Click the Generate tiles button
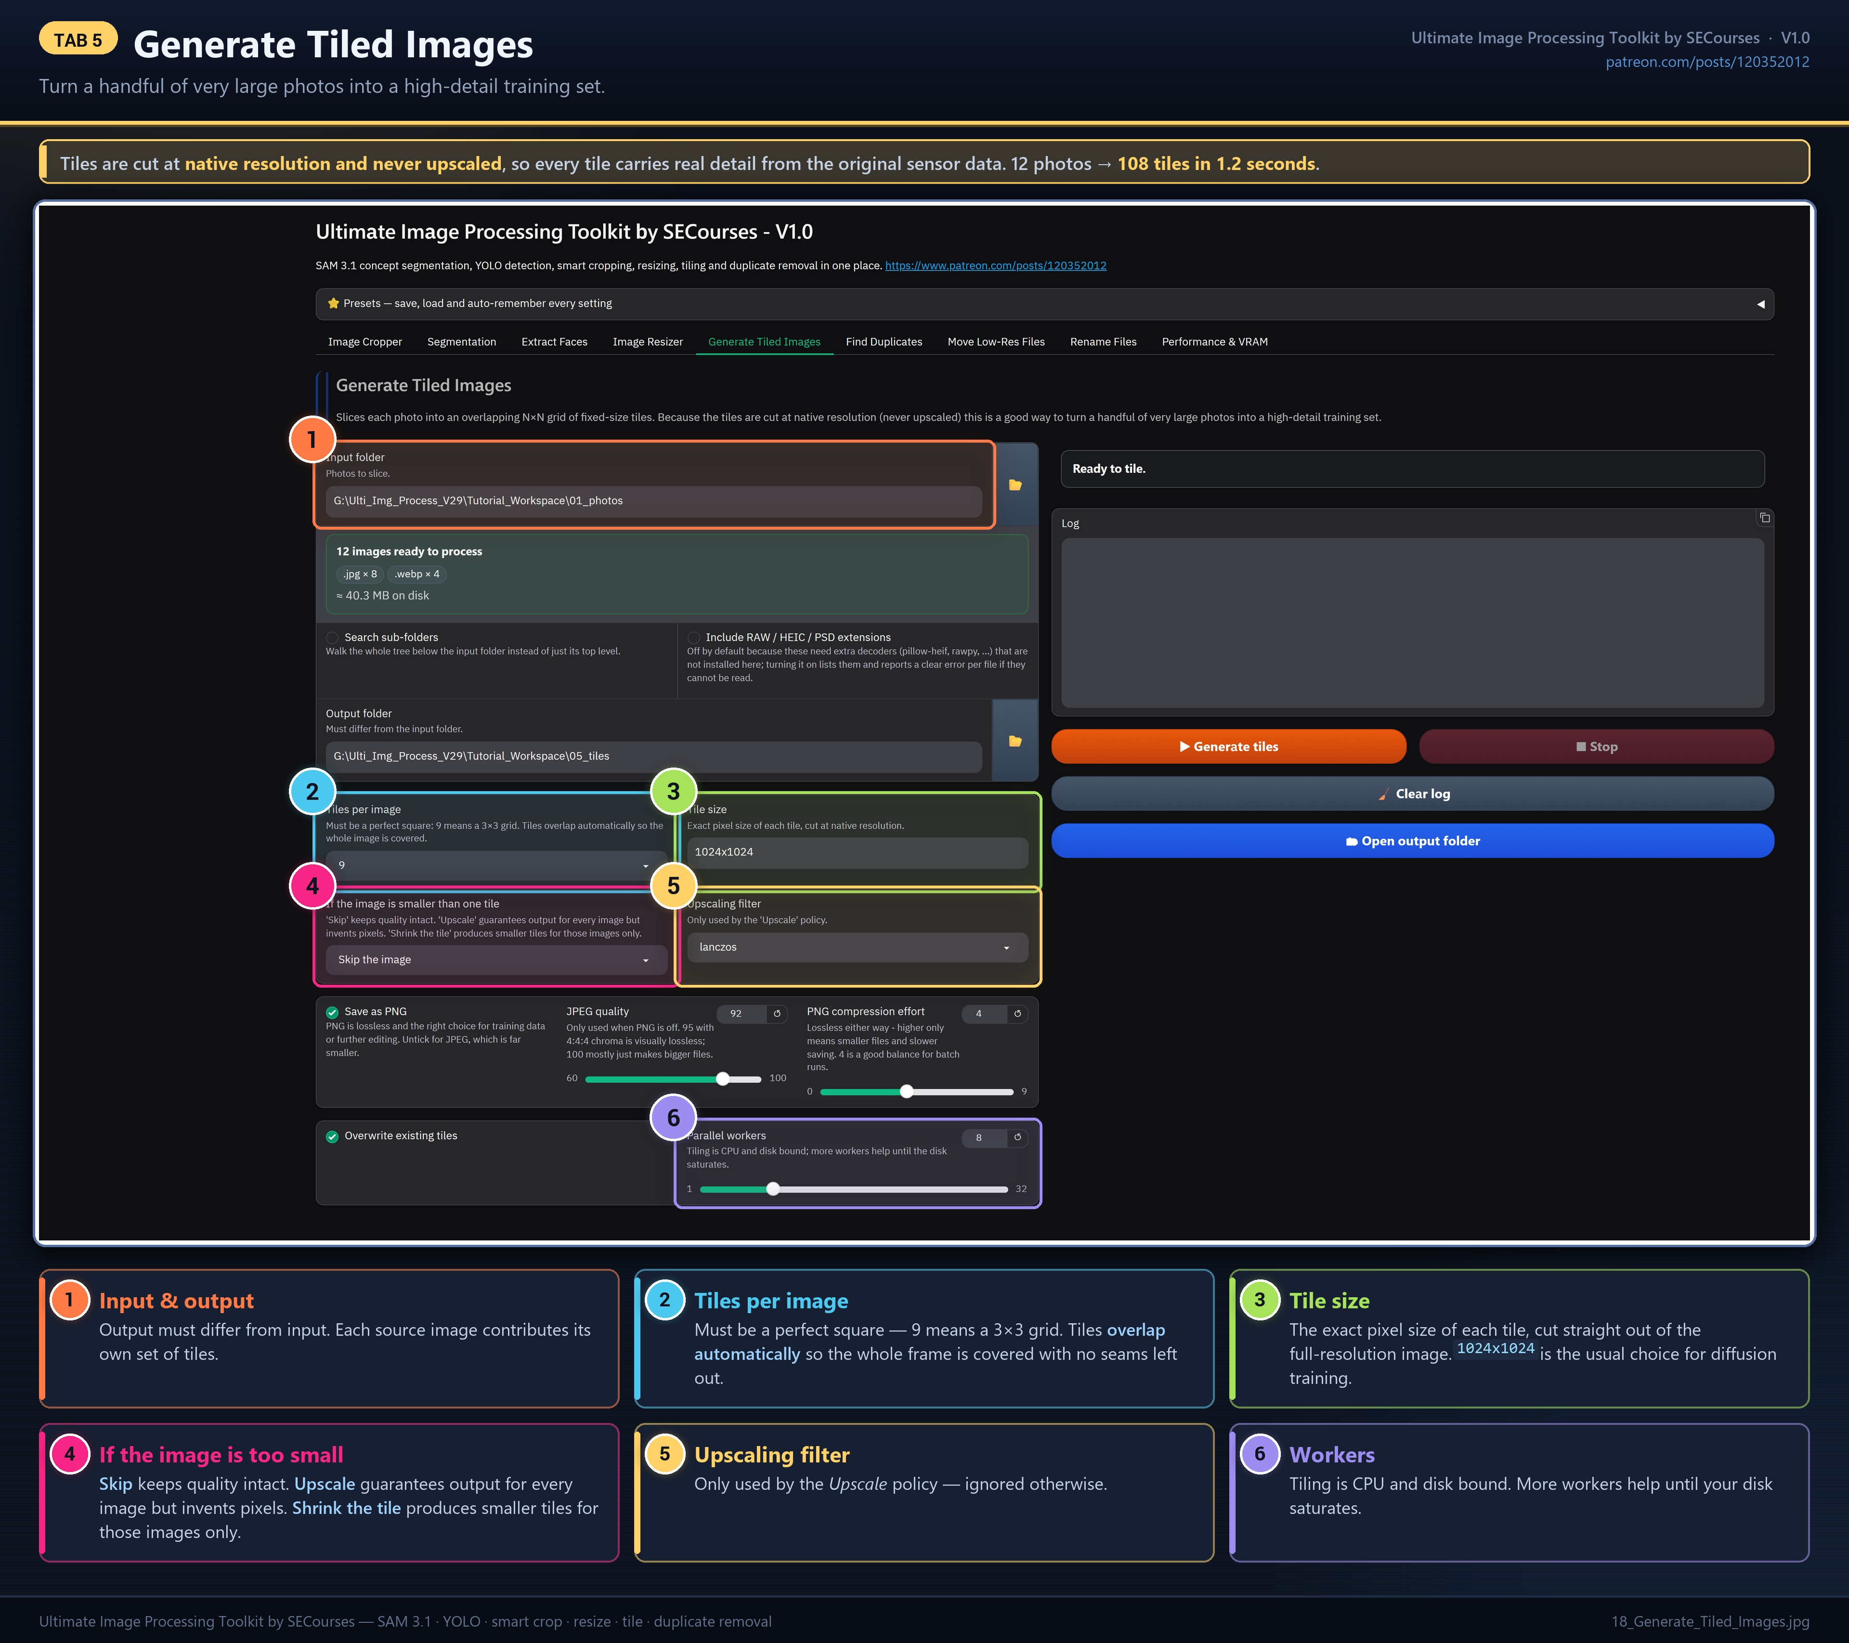The height and width of the screenshot is (1643, 1849). 1228,746
